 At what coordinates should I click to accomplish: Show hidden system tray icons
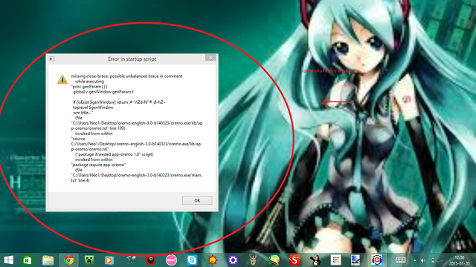[x=415, y=260]
